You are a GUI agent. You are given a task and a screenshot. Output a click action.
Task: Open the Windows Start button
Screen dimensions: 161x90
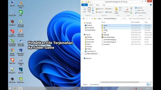[10, 88]
